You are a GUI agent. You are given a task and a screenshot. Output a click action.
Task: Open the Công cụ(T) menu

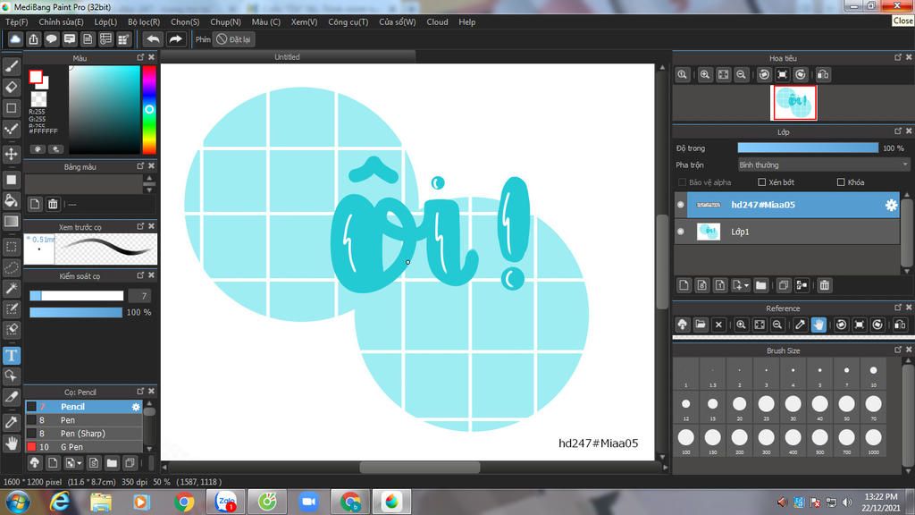coord(348,21)
